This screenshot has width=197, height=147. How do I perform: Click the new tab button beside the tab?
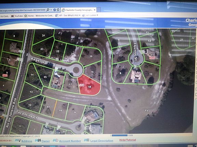(98, 10)
